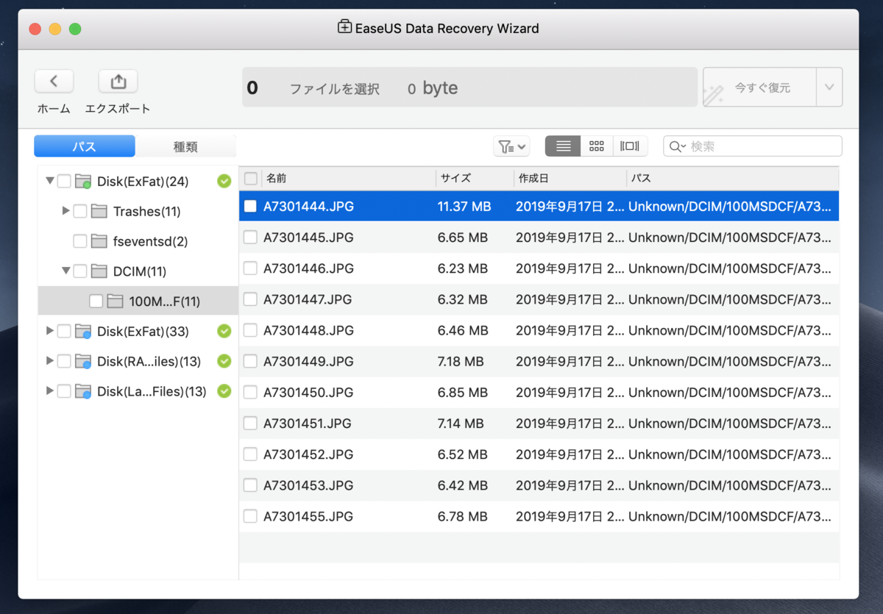Check the box for A7301453.JPG
Image resolution: width=883 pixels, height=614 pixels.
(251, 485)
